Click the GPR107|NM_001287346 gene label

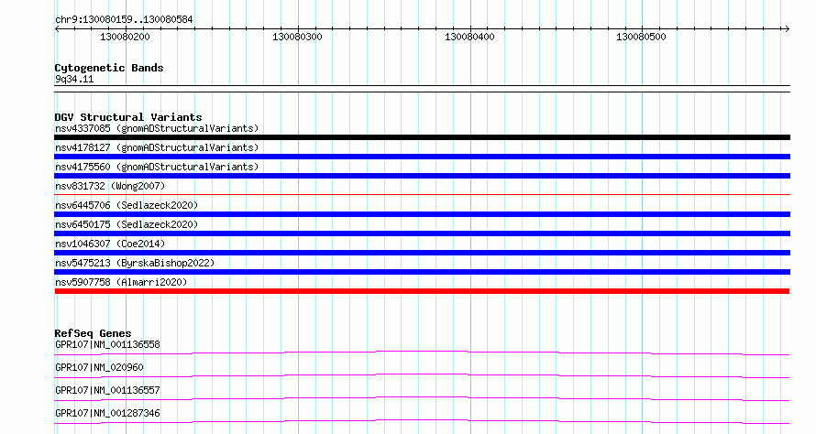pos(107,413)
